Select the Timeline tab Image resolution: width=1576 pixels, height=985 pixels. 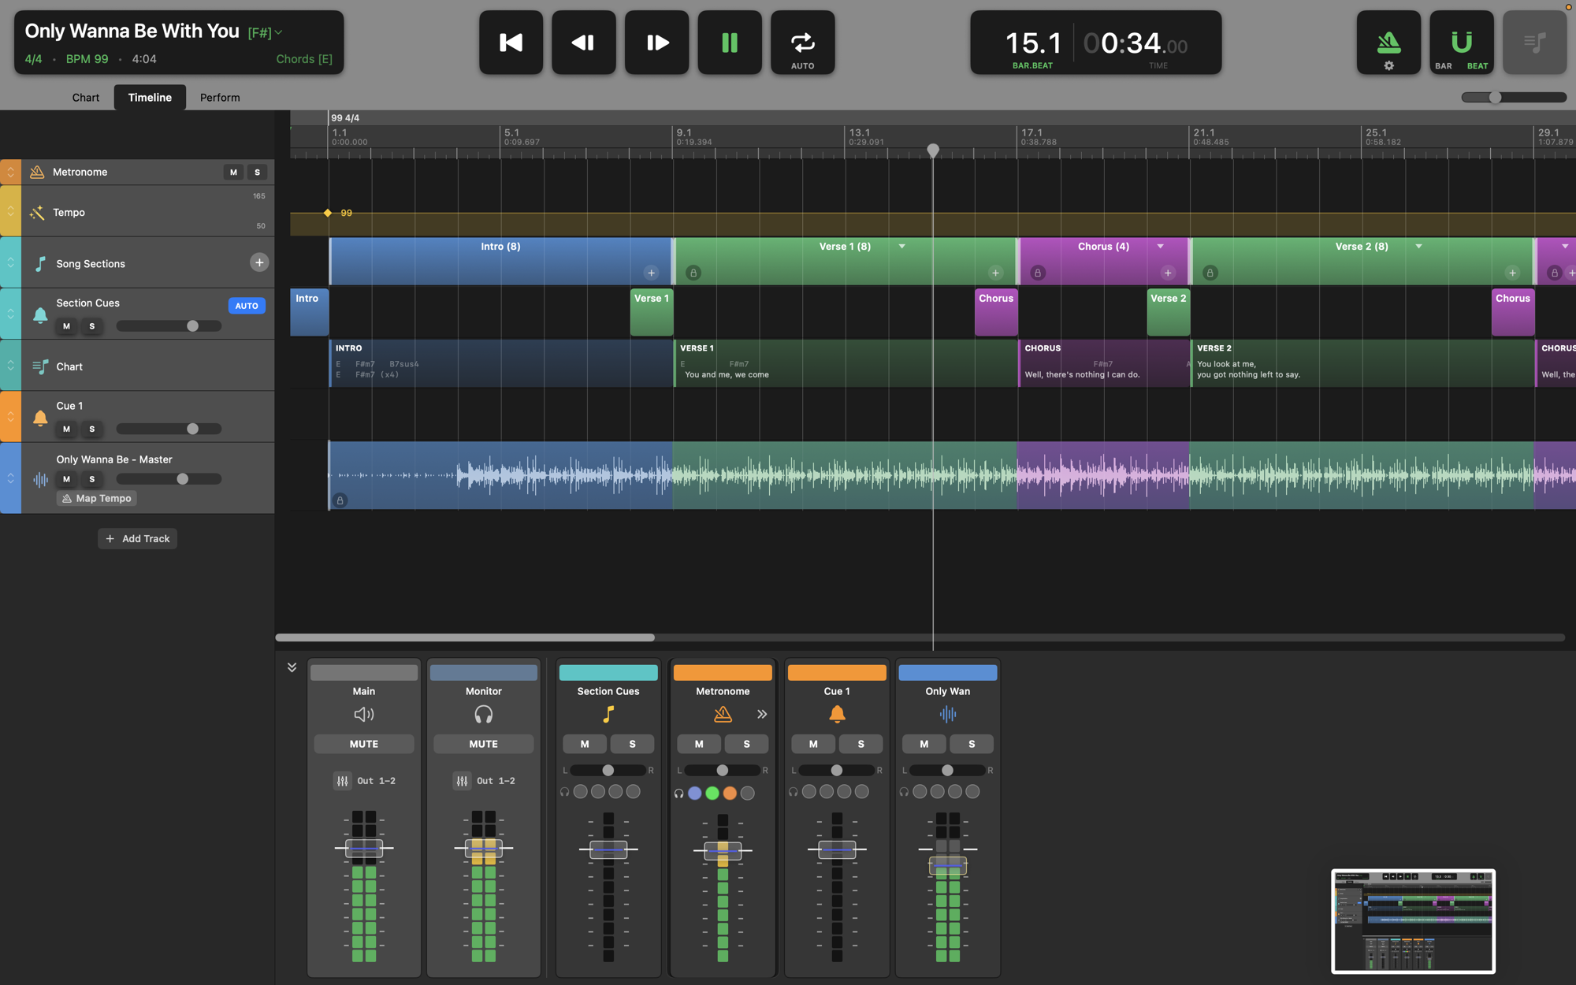point(150,98)
